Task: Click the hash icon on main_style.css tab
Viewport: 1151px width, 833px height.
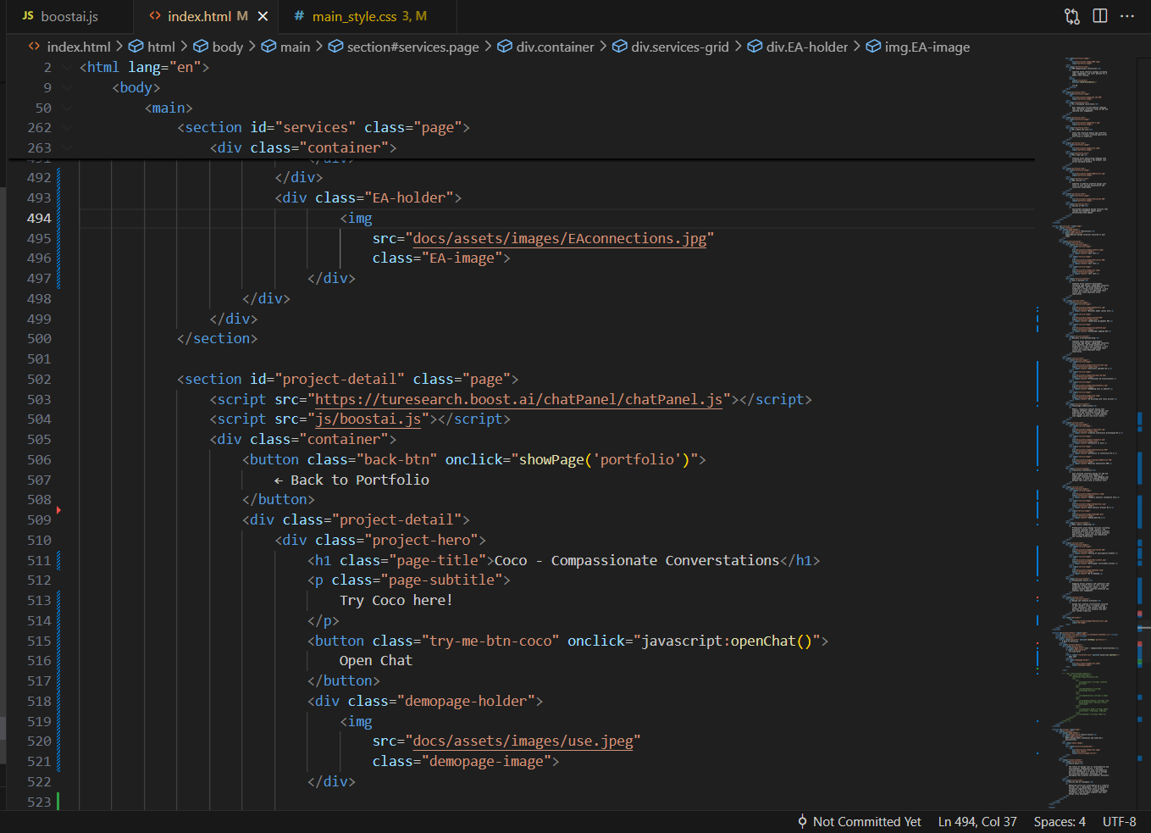Action: (299, 16)
